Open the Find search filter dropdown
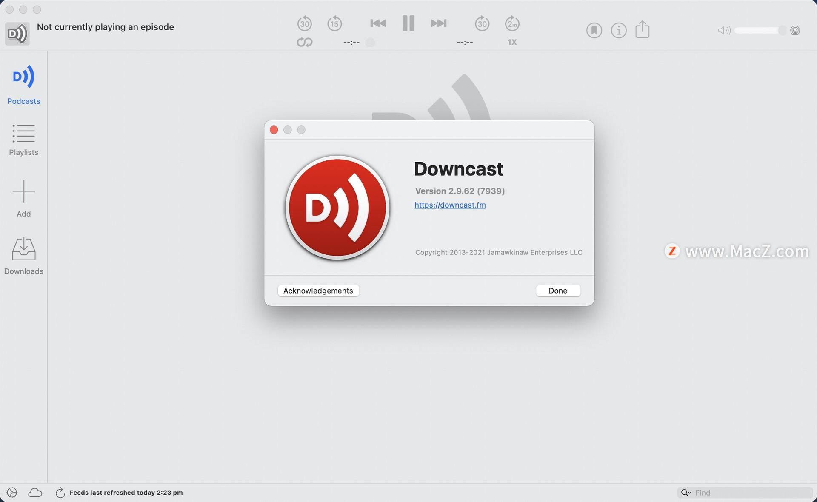This screenshot has width=817, height=502. [686, 493]
